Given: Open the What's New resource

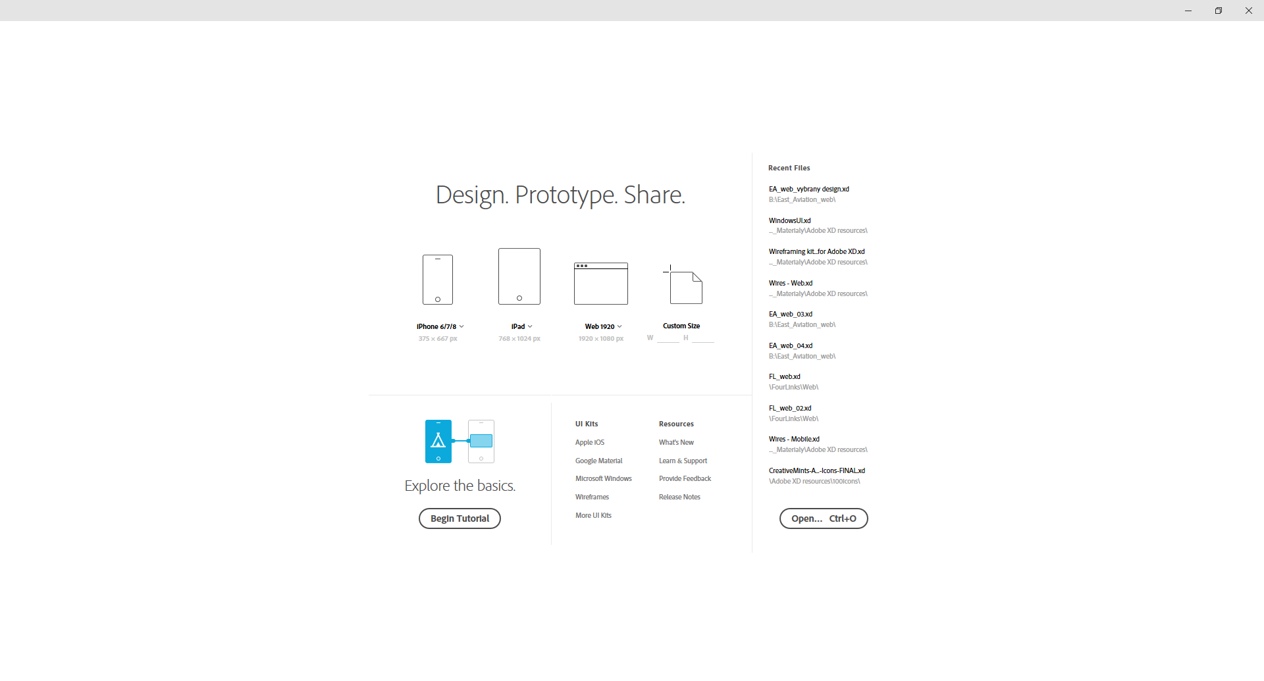Looking at the screenshot, I should (676, 442).
